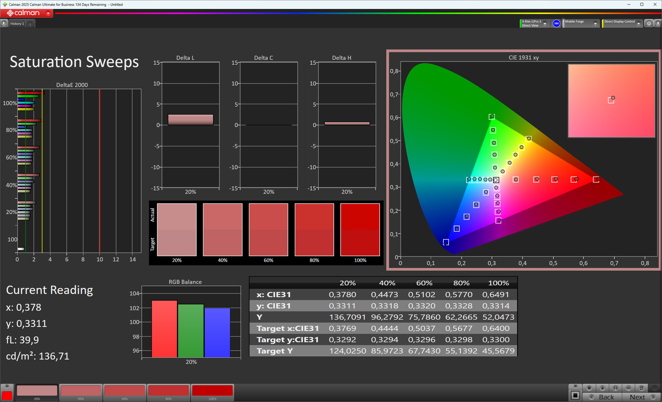Expand the pattern strip with up arrow
The height and width of the screenshot is (402, 662).
click(x=7, y=386)
